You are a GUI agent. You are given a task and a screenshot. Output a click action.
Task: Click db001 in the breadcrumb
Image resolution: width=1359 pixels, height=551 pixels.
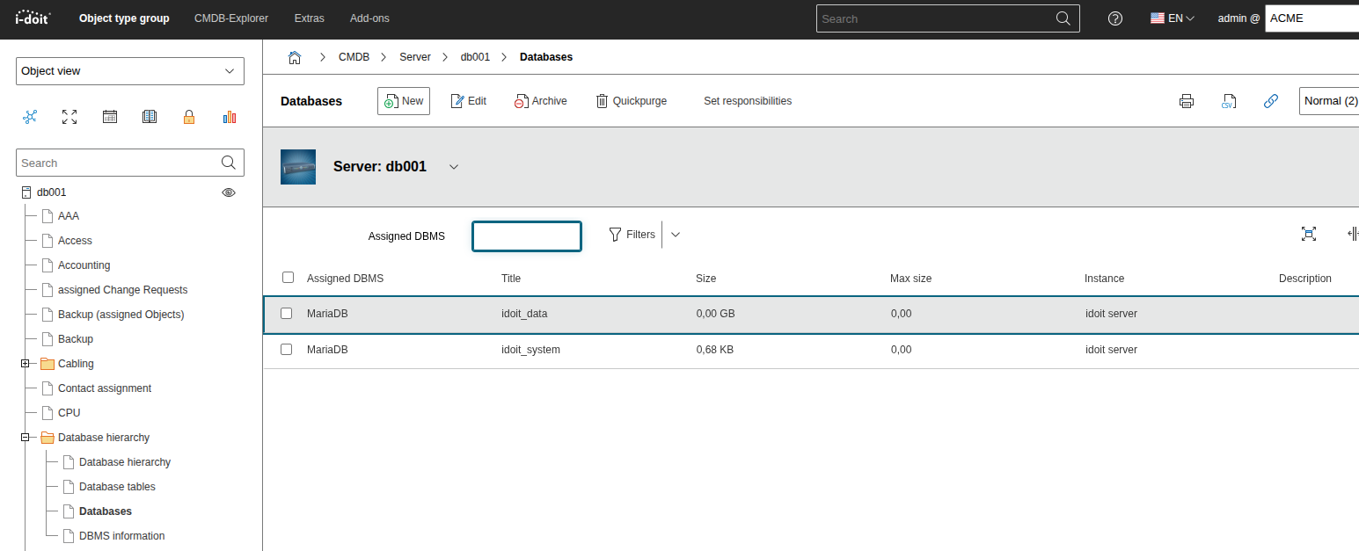[x=475, y=57]
